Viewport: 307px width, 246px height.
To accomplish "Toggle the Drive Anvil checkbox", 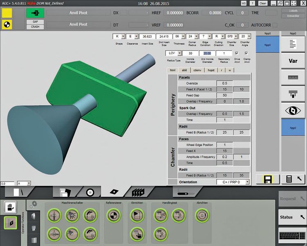I will click(x=236, y=53).
